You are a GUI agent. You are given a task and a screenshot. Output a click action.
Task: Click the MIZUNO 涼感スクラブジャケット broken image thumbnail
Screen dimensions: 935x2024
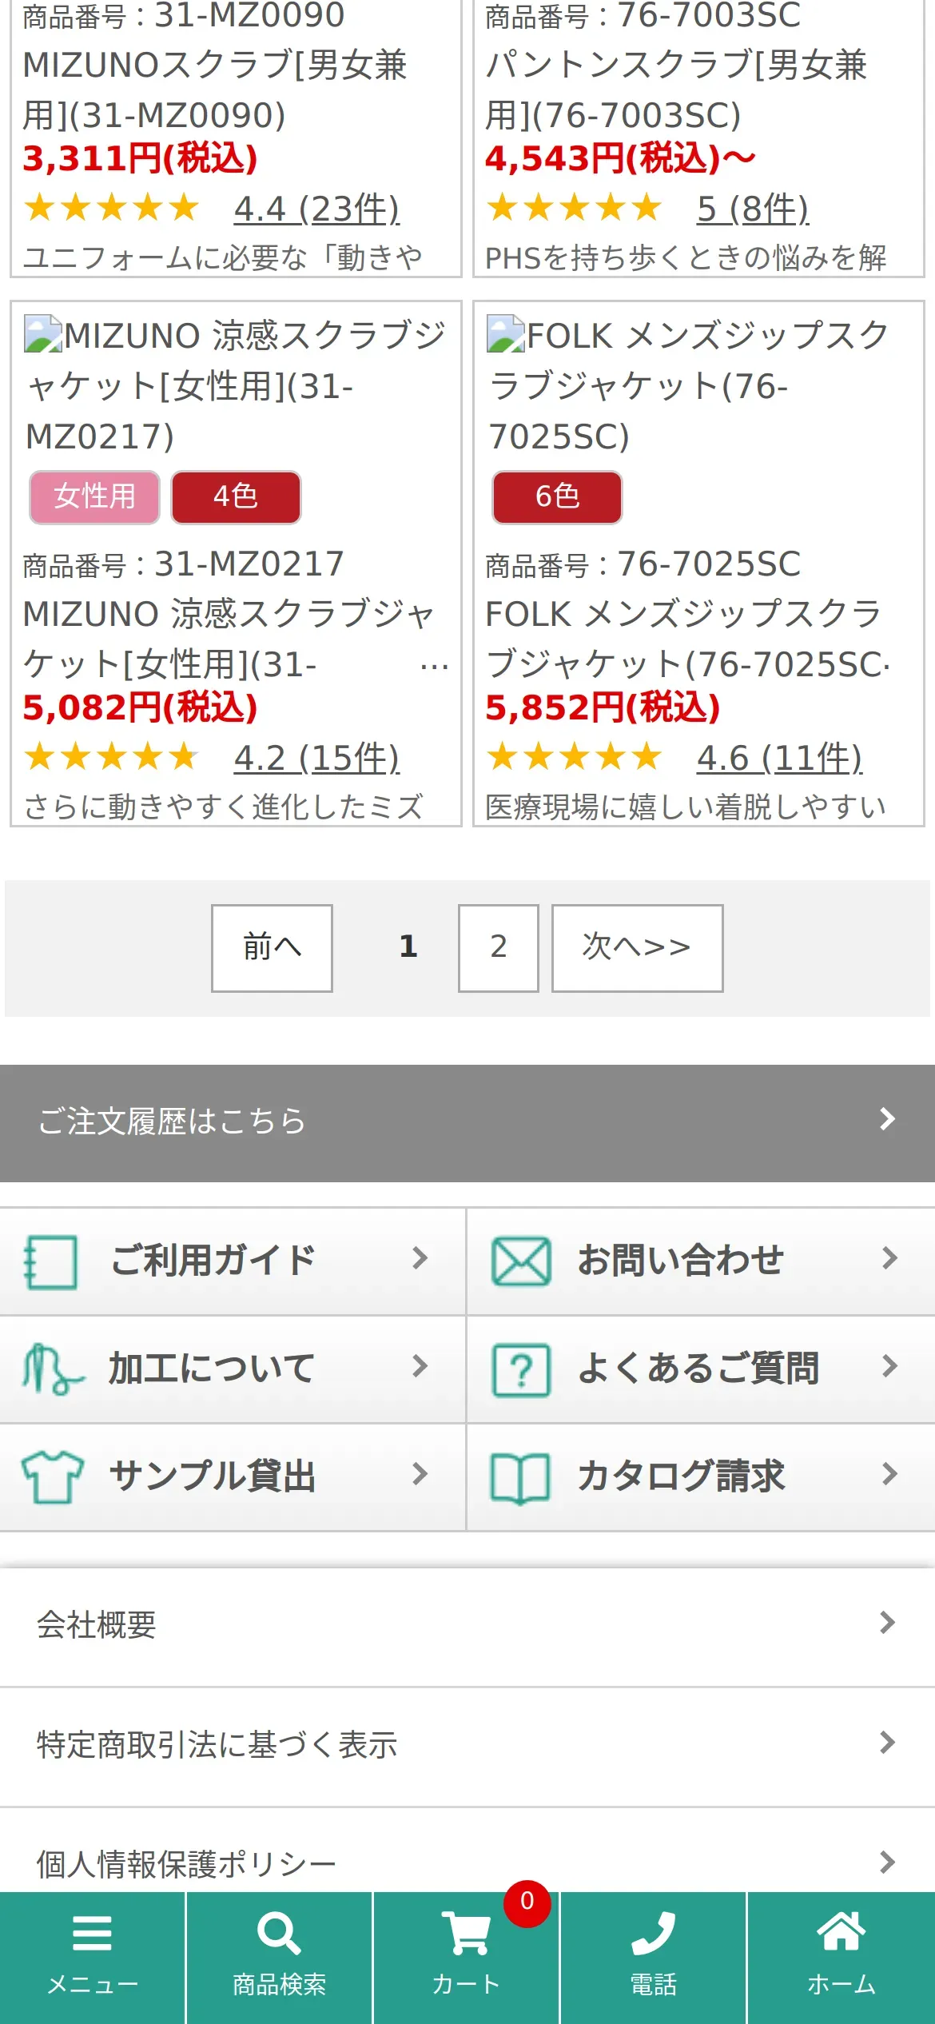click(43, 334)
